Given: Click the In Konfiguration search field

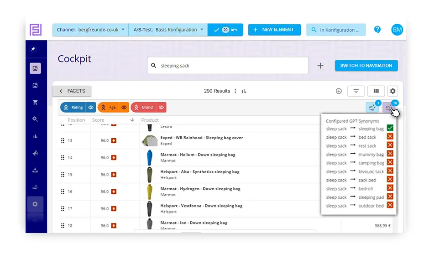Looking at the screenshot, I should (x=336, y=30).
